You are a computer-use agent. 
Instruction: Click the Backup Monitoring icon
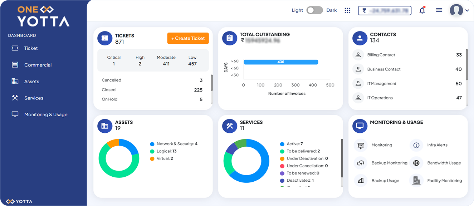point(360,163)
